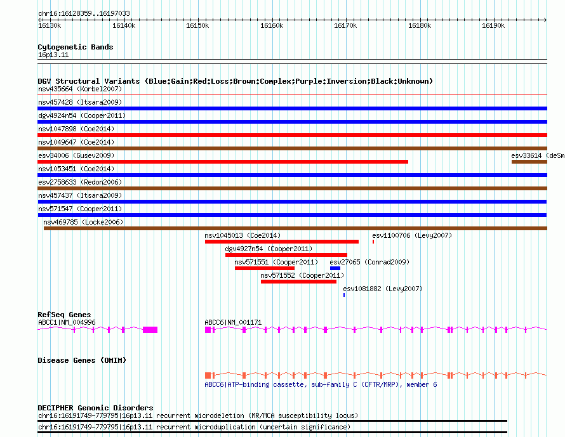Click the esv2758633 (Redon2006) label

click(80, 182)
